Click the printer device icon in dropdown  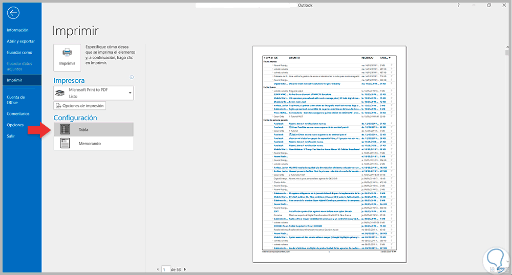pyautogui.click(x=60, y=93)
